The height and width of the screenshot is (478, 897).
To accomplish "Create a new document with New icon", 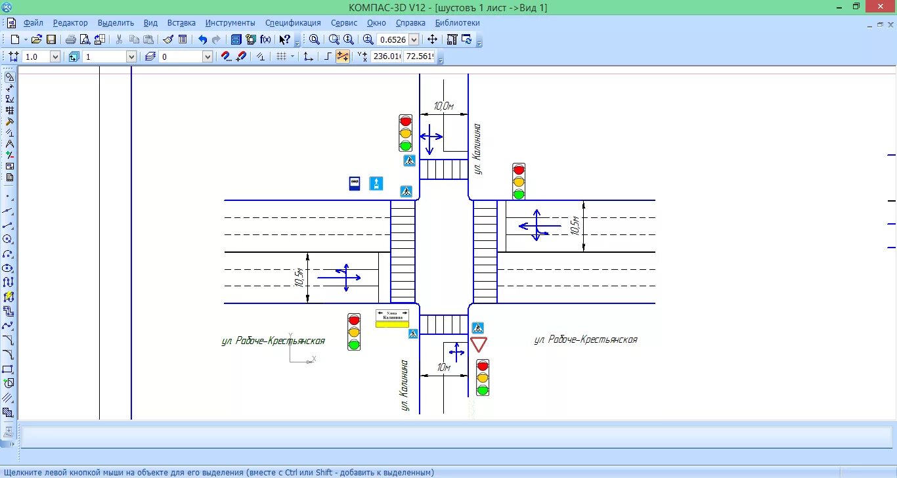I will click(15, 39).
